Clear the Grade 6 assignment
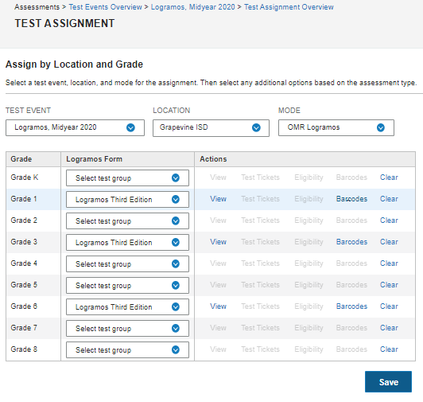The image size is (423, 402). tap(389, 306)
